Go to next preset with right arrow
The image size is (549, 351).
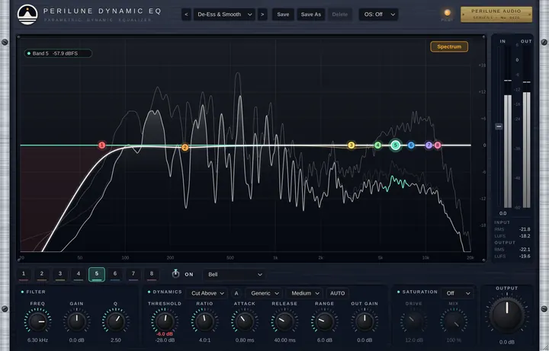(x=262, y=14)
